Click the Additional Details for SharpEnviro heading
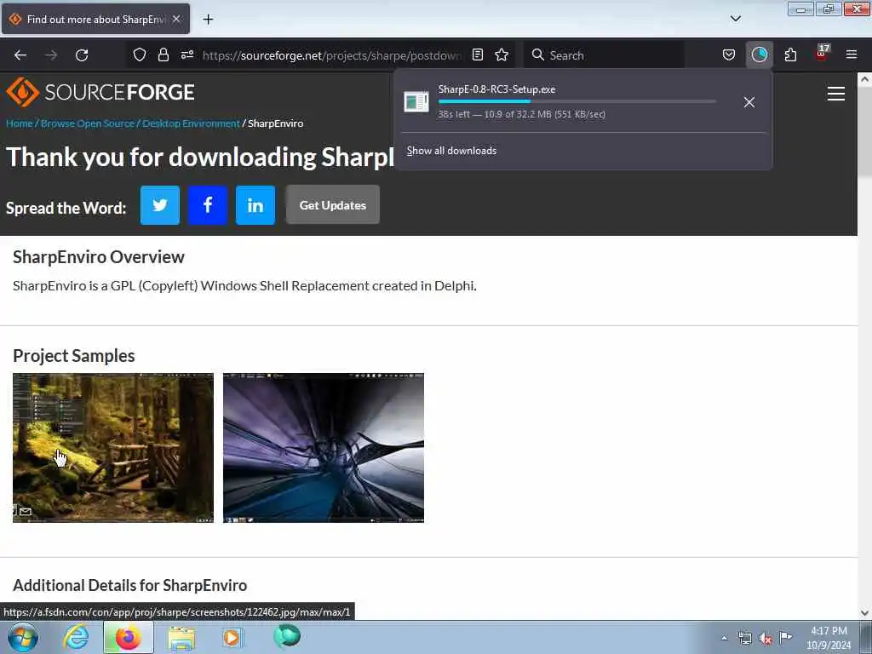Screen dimensions: 872x654 pyautogui.click(x=129, y=585)
